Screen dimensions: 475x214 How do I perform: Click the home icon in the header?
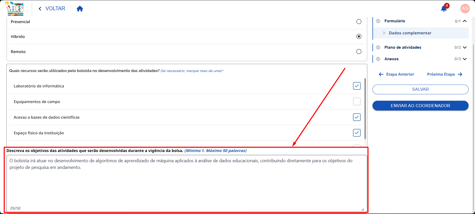point(80,9)
